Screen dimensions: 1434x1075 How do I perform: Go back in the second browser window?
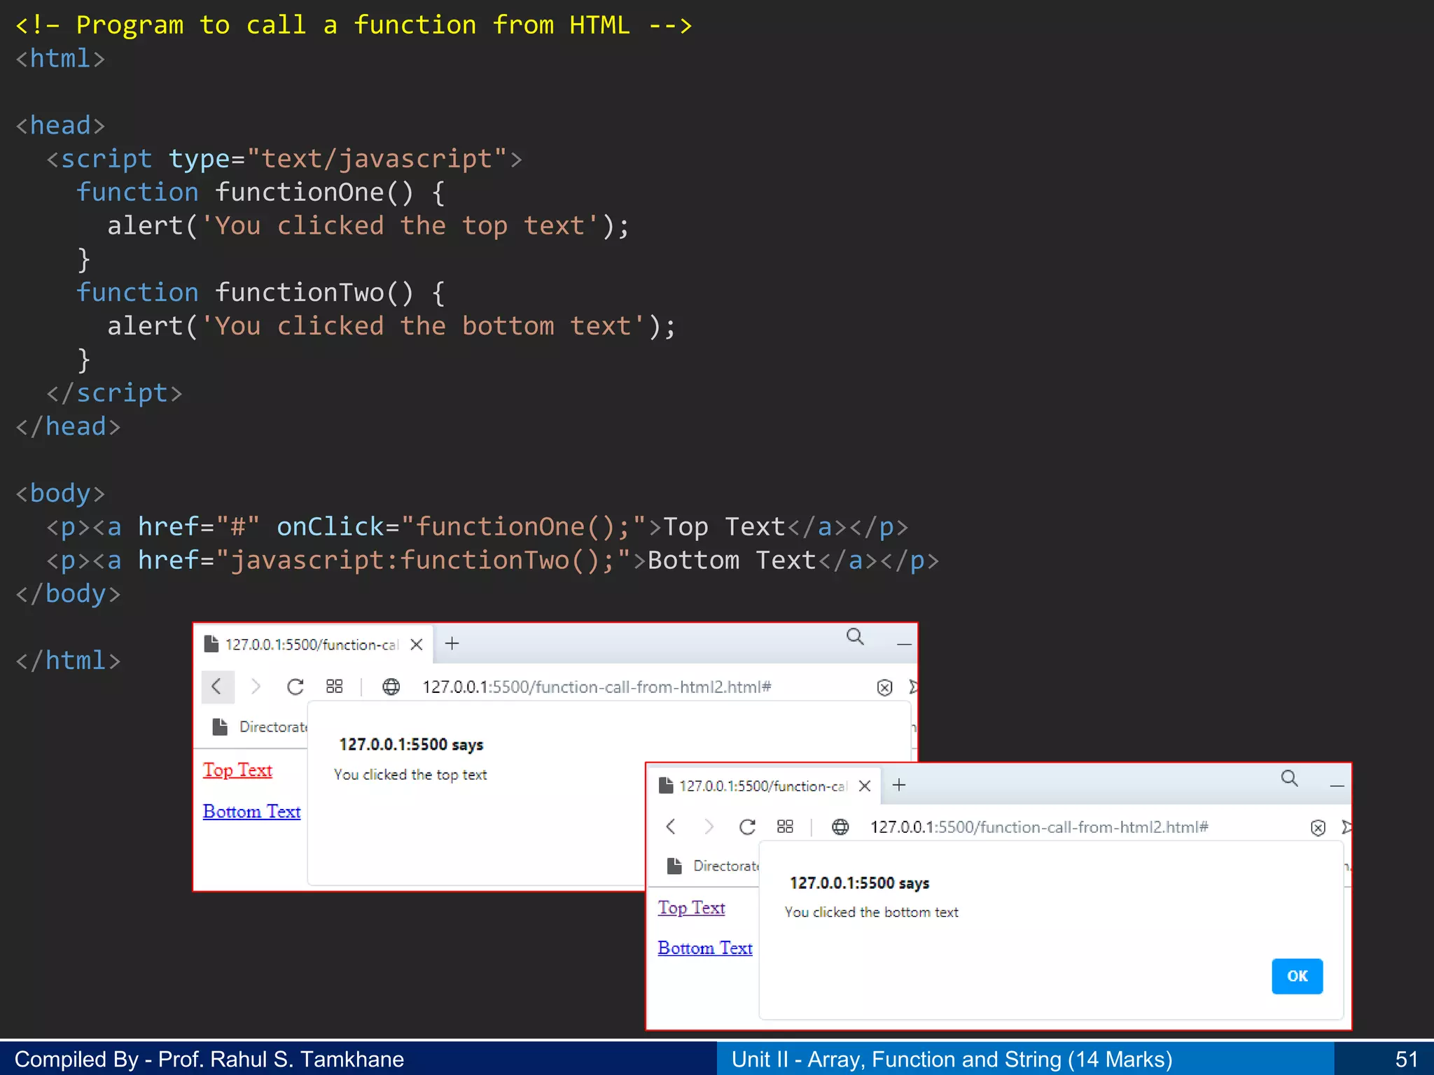click(671, 827)
